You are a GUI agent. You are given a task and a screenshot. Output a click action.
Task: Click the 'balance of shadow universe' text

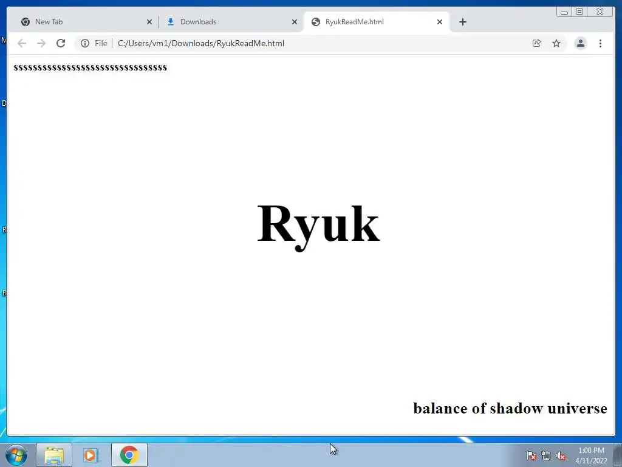pyautogui.click(x=510, y=408)
